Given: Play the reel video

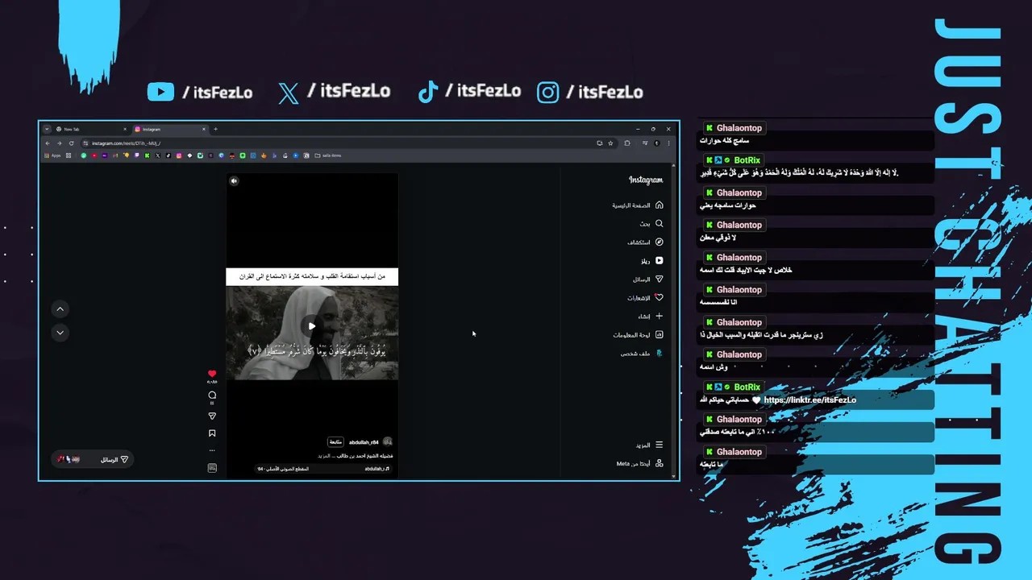Looking at the screenshot, I should pyautogui.click(x=312, y=326).
